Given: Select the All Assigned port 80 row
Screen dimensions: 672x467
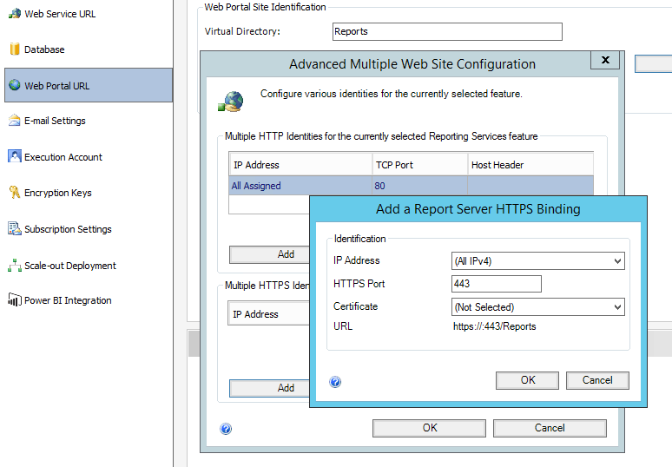Looking at the screenshot, I should coord(300,186).
